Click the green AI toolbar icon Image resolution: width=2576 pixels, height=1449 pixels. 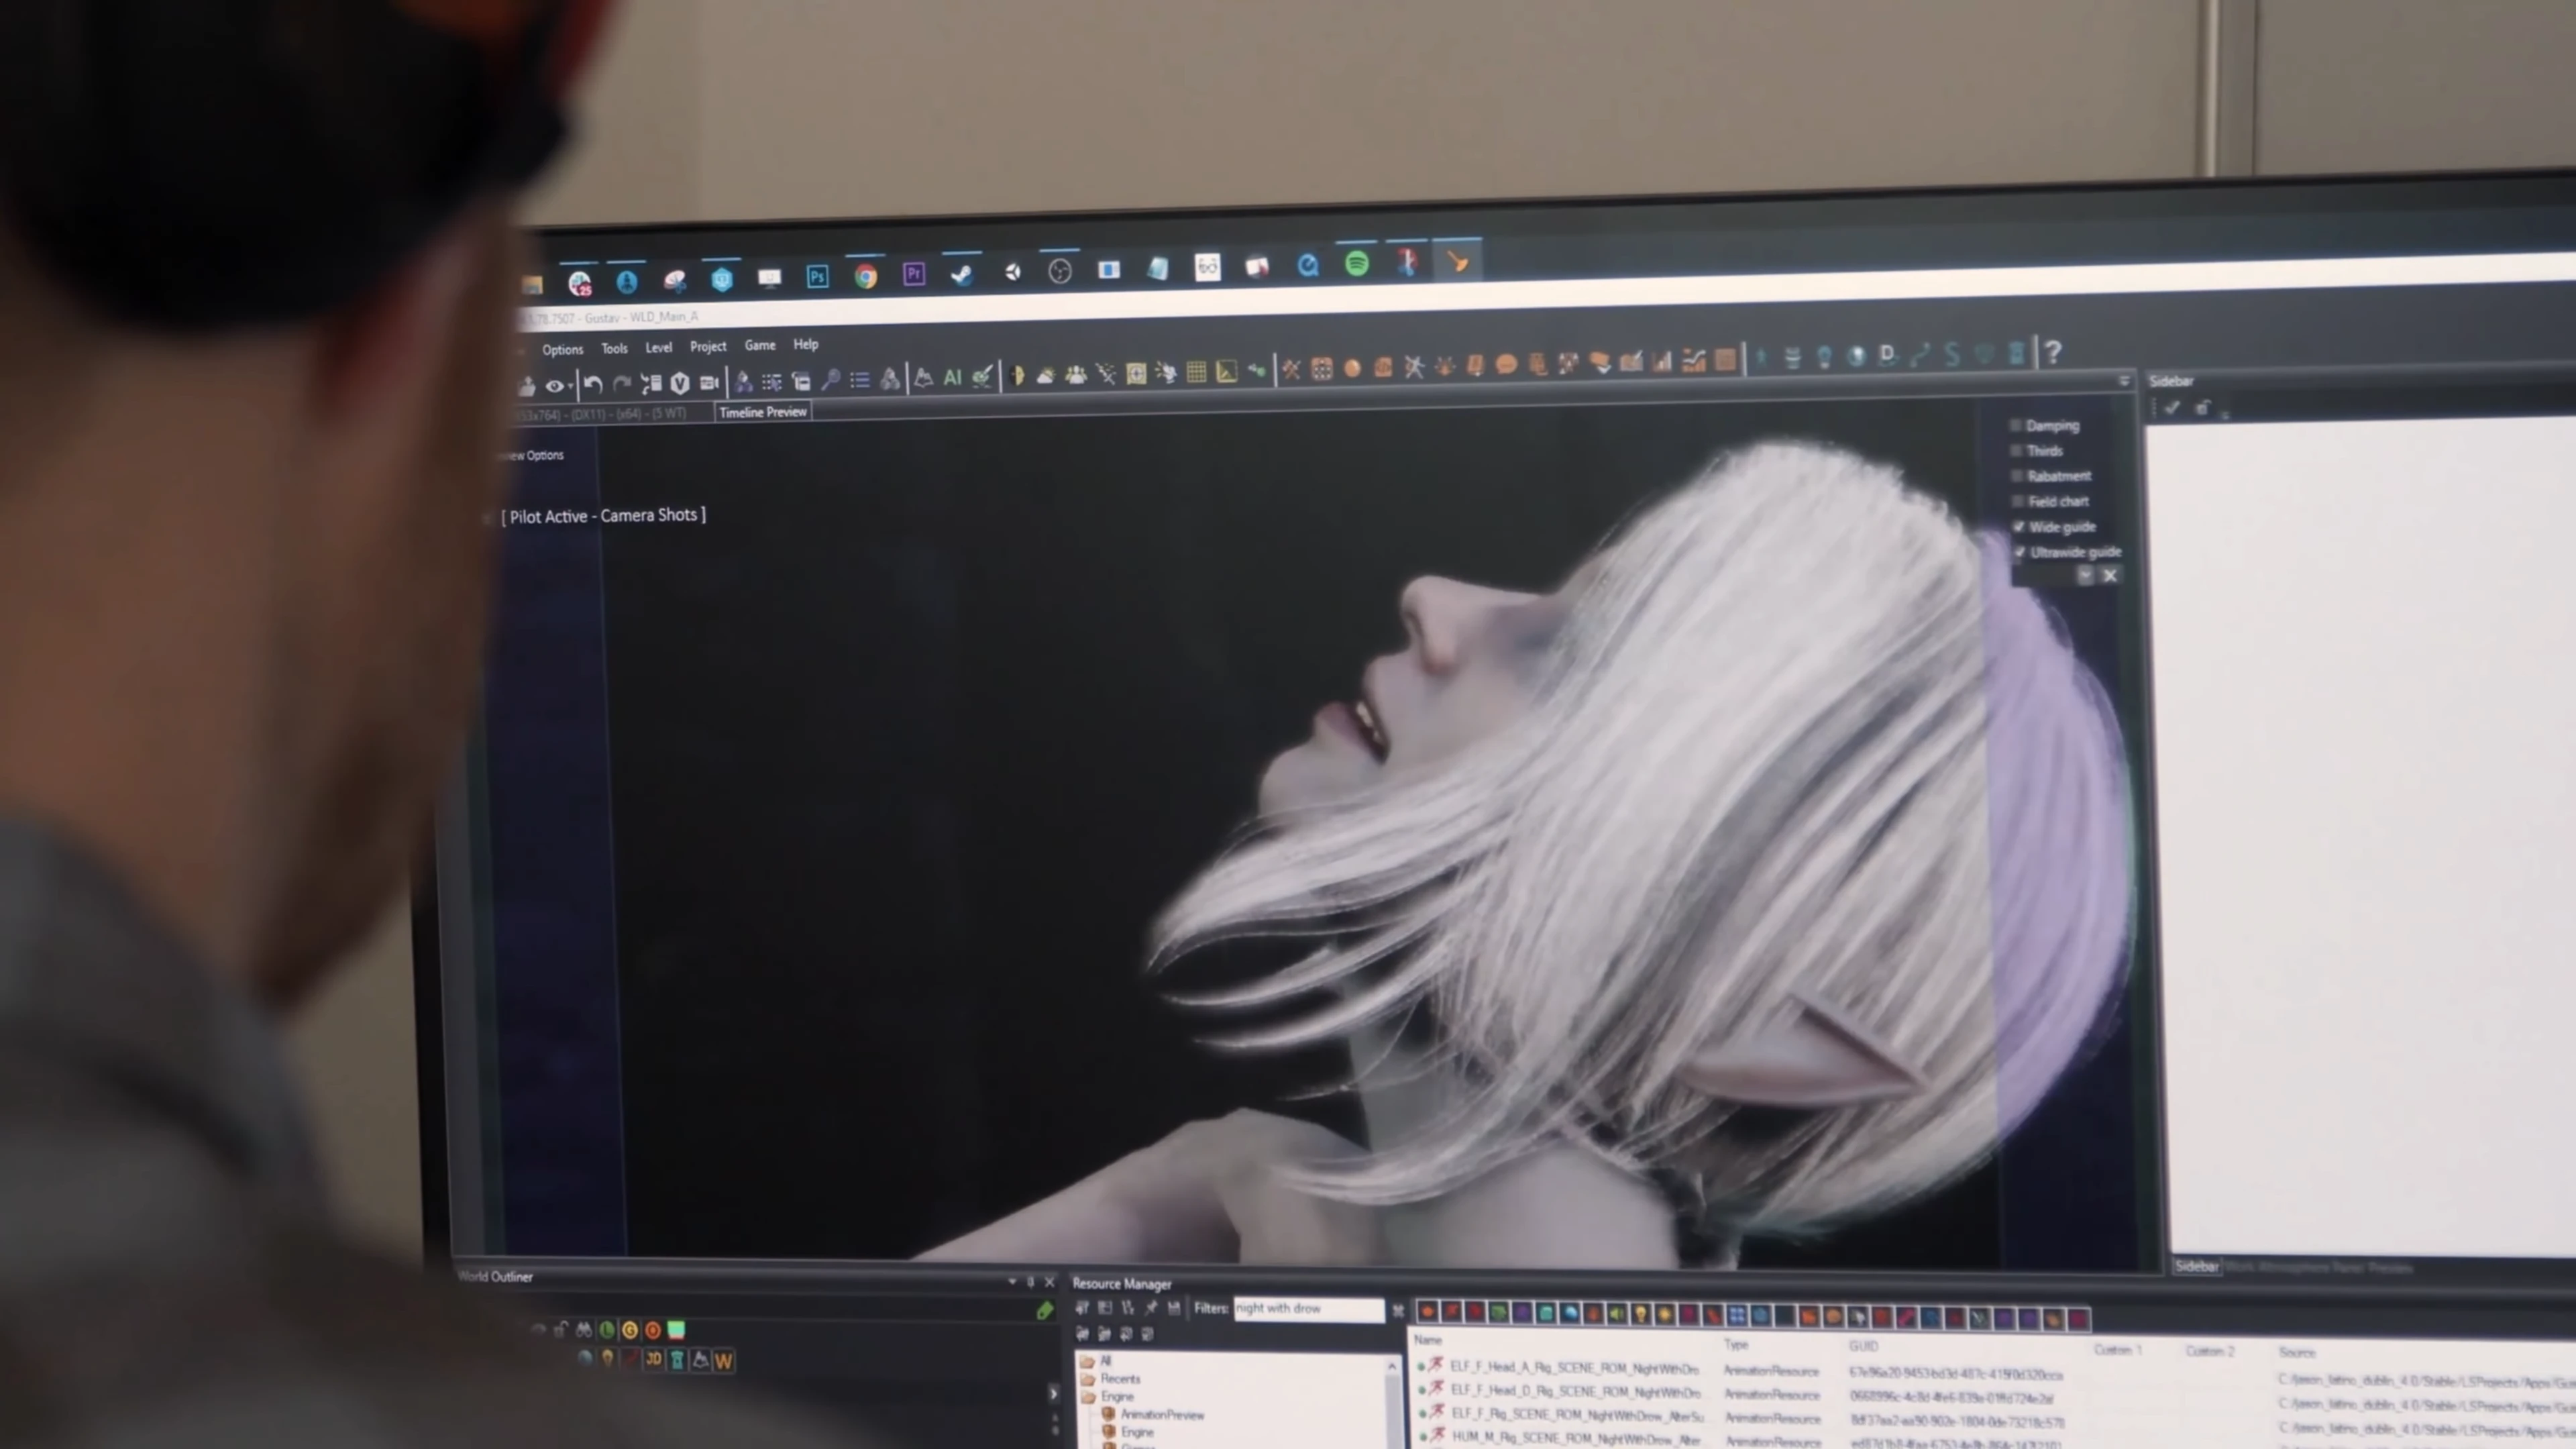[x=952, y=378]
